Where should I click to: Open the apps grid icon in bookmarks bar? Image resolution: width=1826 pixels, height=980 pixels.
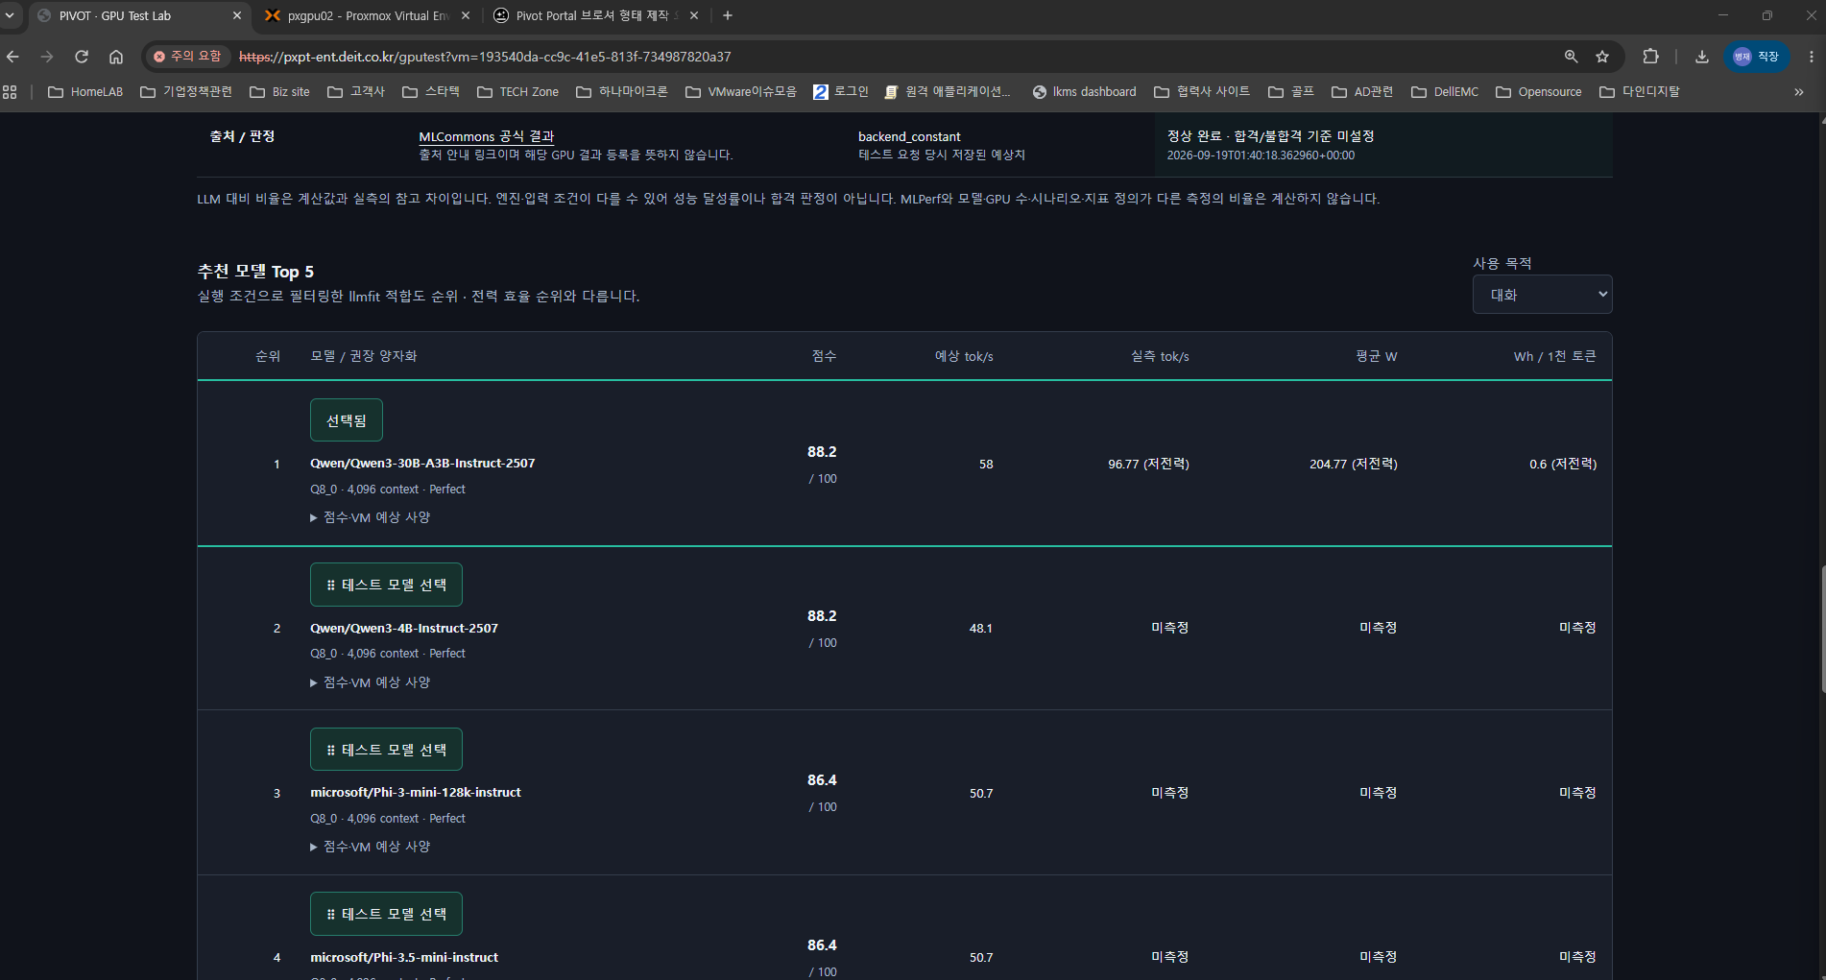pyautogui.click(x=10, y=92)
